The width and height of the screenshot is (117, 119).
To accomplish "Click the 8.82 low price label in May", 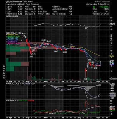I will coord(31,57).
